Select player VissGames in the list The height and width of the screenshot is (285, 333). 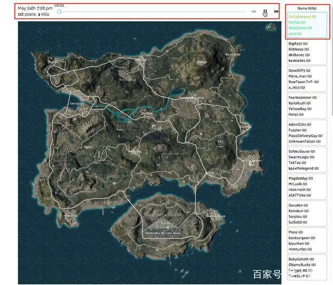[x=300, y=28]
